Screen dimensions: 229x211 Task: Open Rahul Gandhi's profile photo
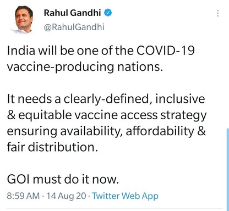[24, 20]
